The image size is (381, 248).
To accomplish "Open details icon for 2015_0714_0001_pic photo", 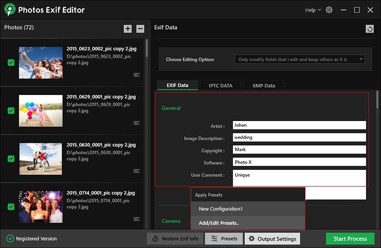I will (x=137, y=219).
